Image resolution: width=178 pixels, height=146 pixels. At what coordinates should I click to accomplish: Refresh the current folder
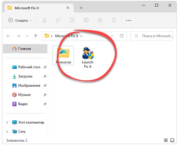122,36
